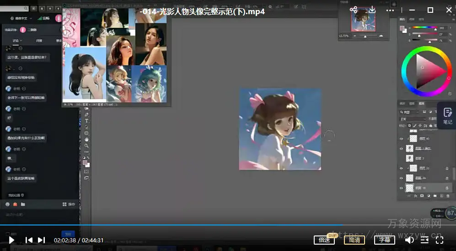
Task: Switch to the 问答 tab
Action: [x=39, y=41]
